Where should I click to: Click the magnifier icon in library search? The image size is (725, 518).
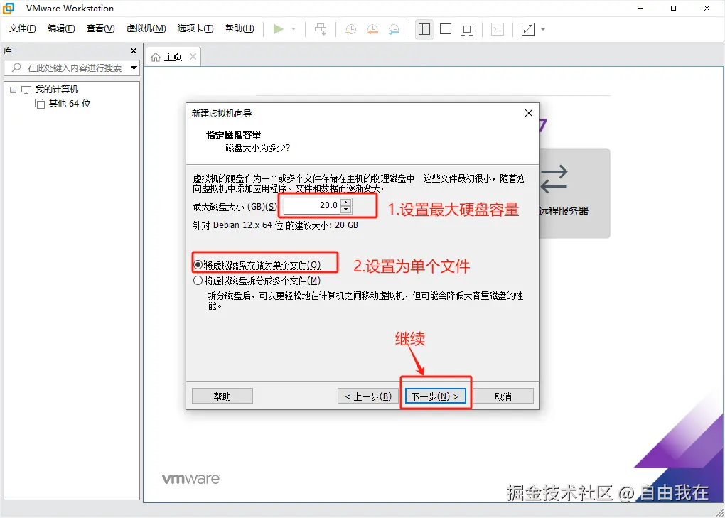pyautogui.click(x=16, y=68)
